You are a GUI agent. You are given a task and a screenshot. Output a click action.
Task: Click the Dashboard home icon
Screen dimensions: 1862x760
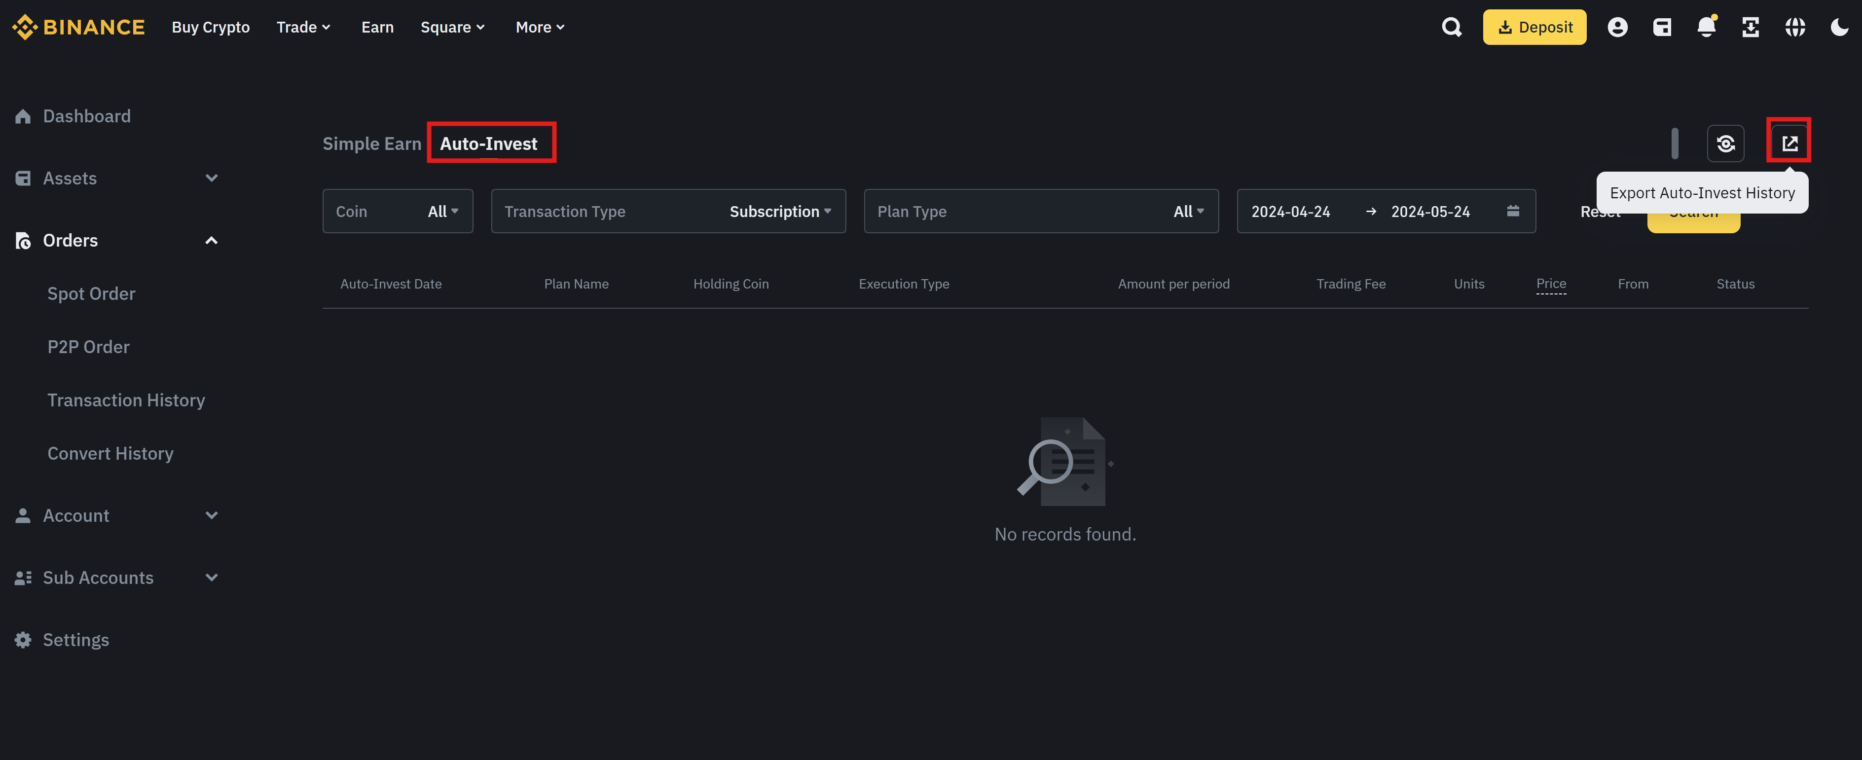[23, 116]
